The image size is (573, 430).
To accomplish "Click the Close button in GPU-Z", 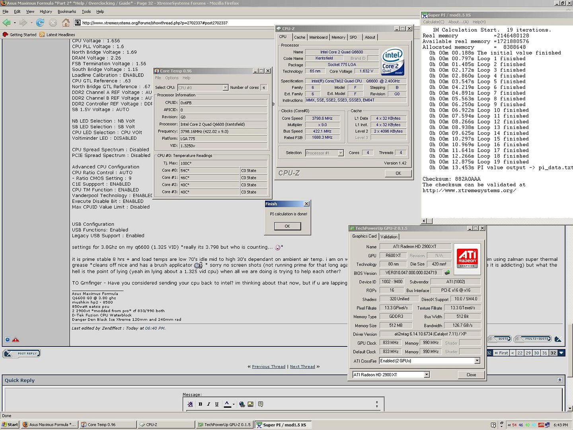I will pos(471,375).
